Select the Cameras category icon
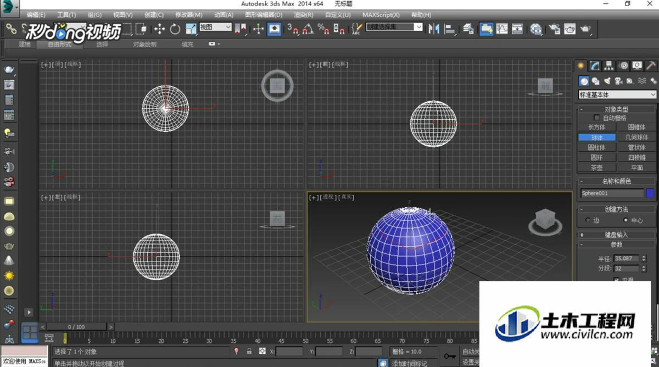Image resolution: width=659 pixels, height=367 pixels. pos(618,81)
